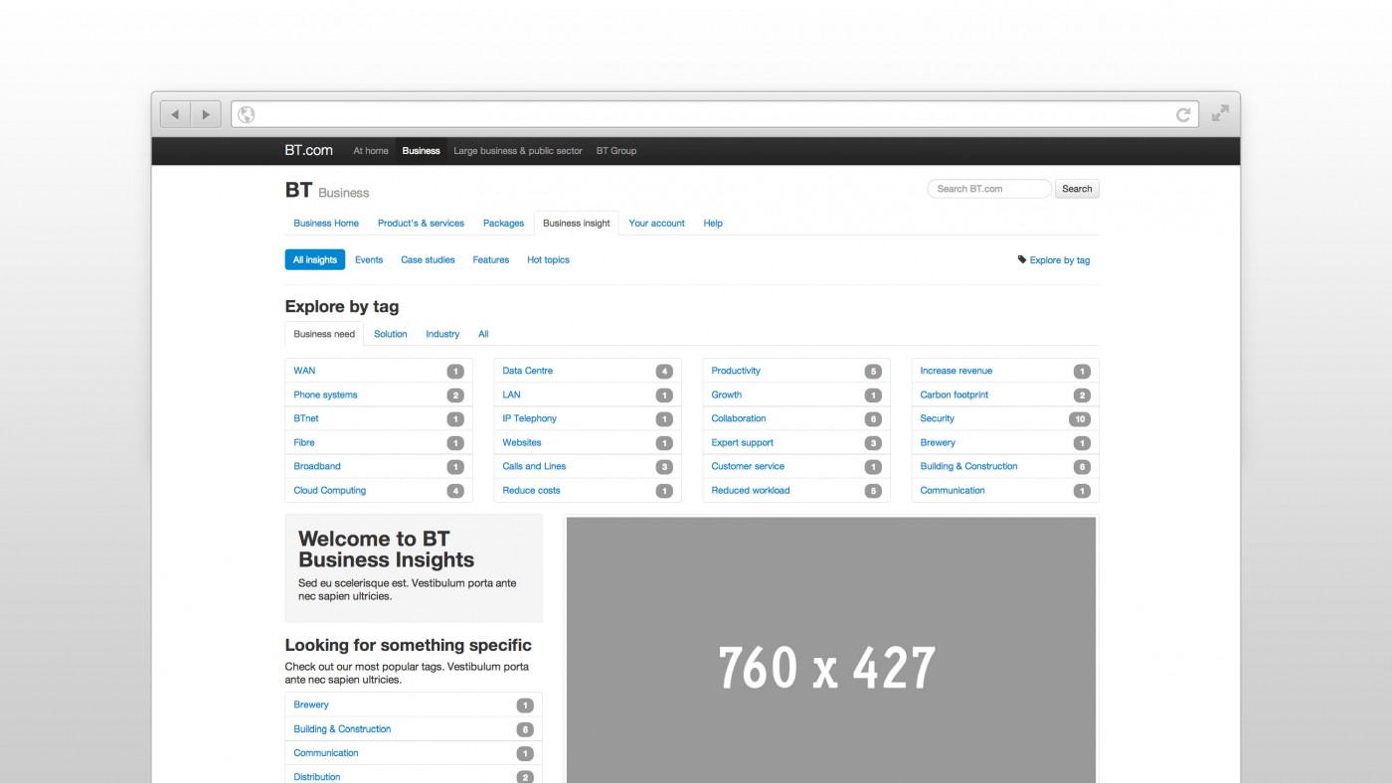Switch to the Business Home tab
Viewport: 1392px width, 783px height.
point(326,224)
